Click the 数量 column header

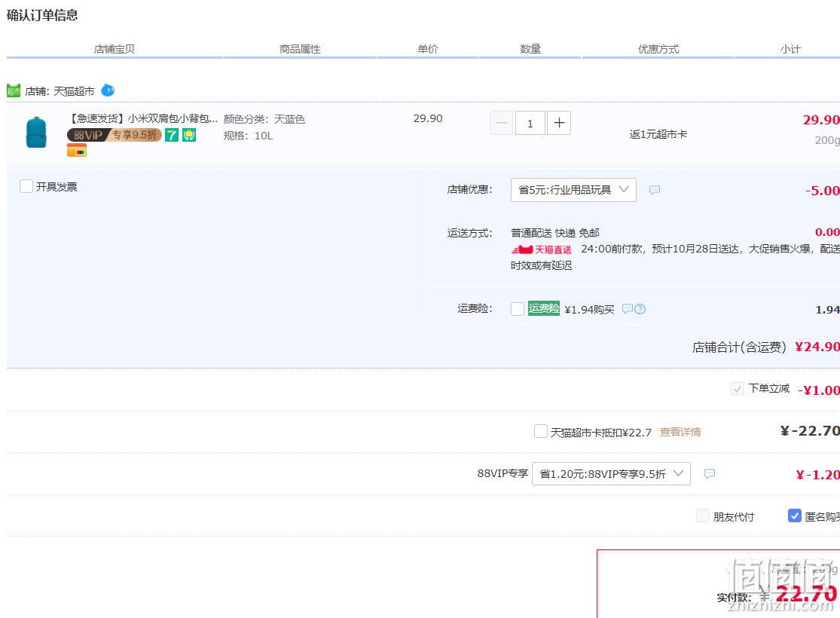point(530,49)
